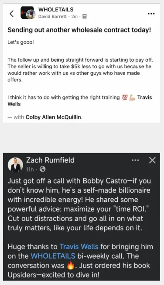Open Zach Rumfield's profile picture
The image size is (164, 285).
click(x=15, y=165)
